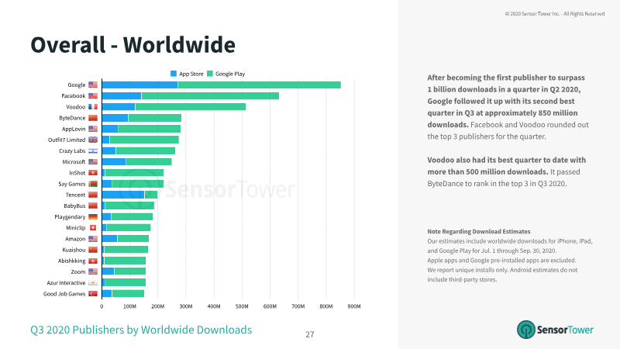
Task: Click the 'Tencent' publisher label
Action: point(75,195)
